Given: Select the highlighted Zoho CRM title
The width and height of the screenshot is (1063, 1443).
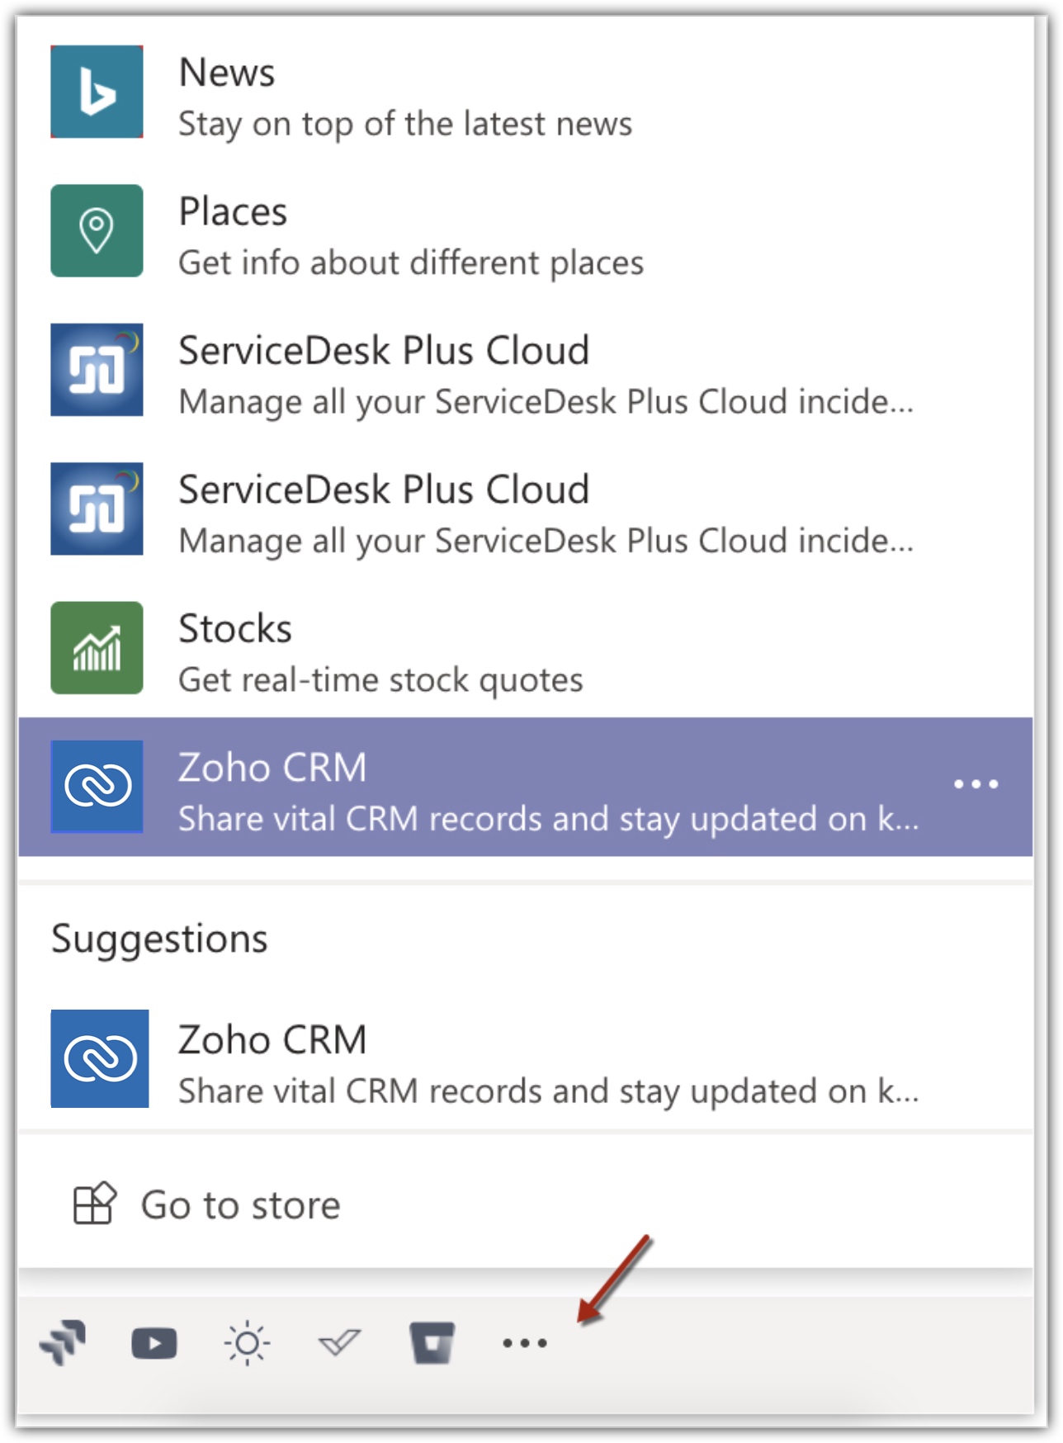Looking at the screenshot, I should tap(272, 767).
